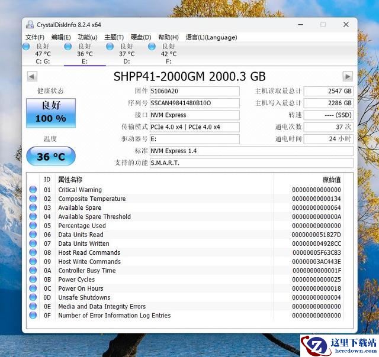The image size is (379, 357).
Task: Click status icon for Available Spare row 03
Action: (x=33, y=207)
